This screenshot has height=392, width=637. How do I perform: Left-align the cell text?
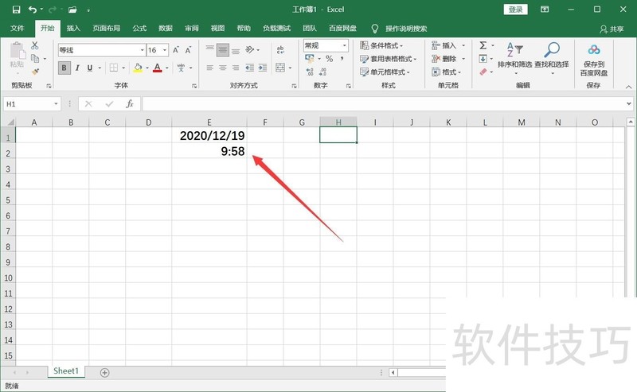pos(209,68)
